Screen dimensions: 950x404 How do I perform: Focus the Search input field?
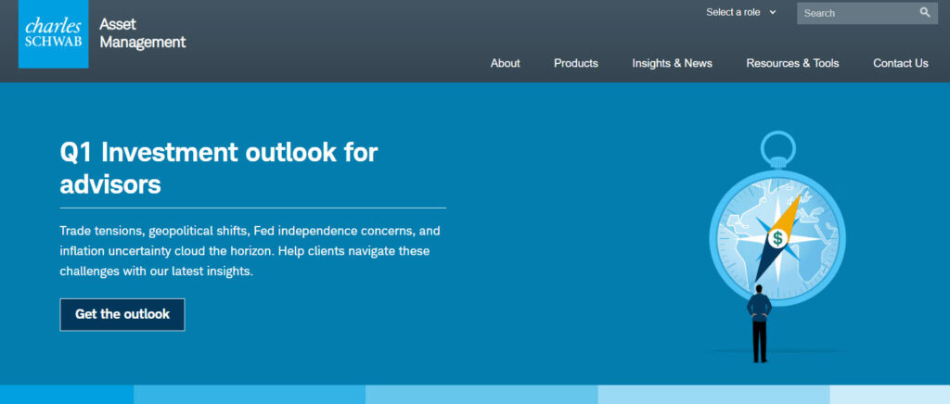coord(854,13)
